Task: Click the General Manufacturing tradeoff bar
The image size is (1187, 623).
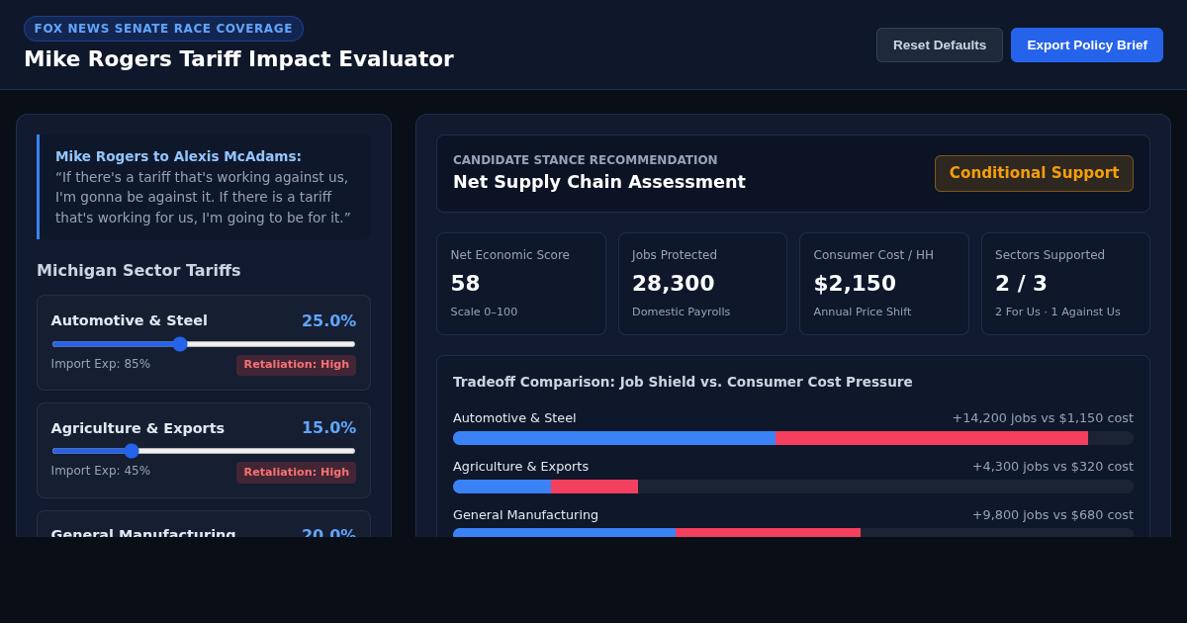Action: click(793, 532)
